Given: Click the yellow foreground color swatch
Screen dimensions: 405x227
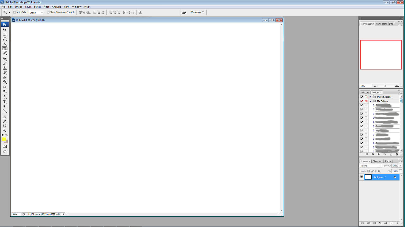Looking at the screenshot, I should tap(4, 139).
